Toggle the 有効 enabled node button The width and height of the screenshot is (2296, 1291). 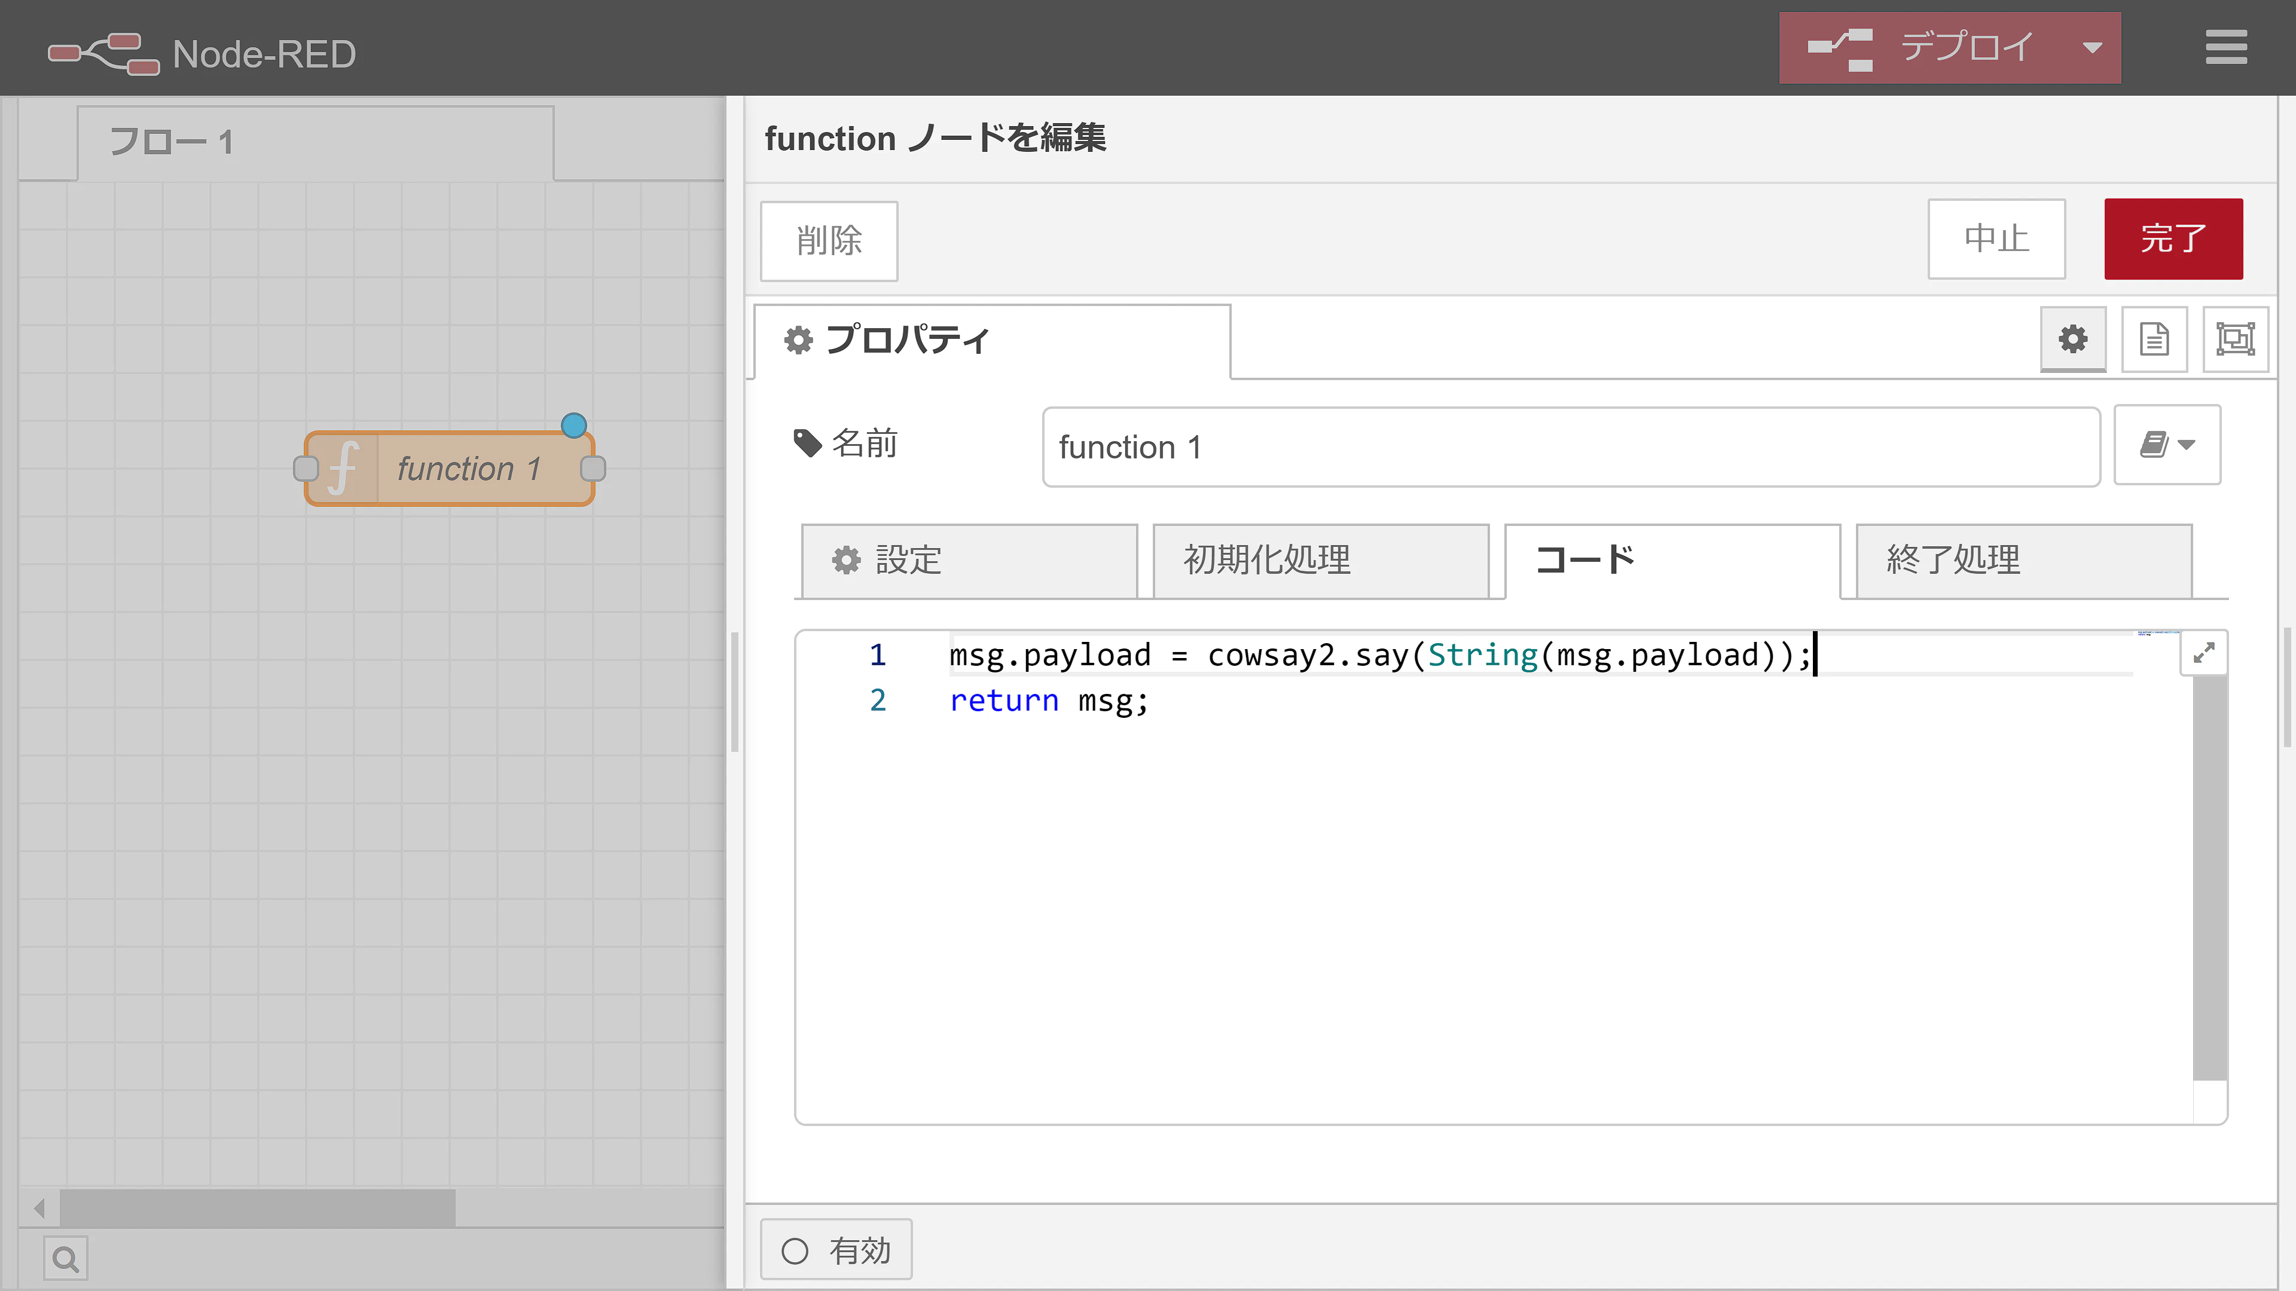point(836,1251)
